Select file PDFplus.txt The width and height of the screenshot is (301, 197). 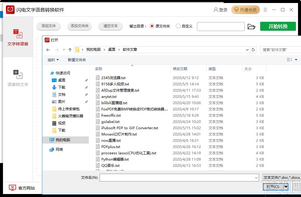point(111,147)
